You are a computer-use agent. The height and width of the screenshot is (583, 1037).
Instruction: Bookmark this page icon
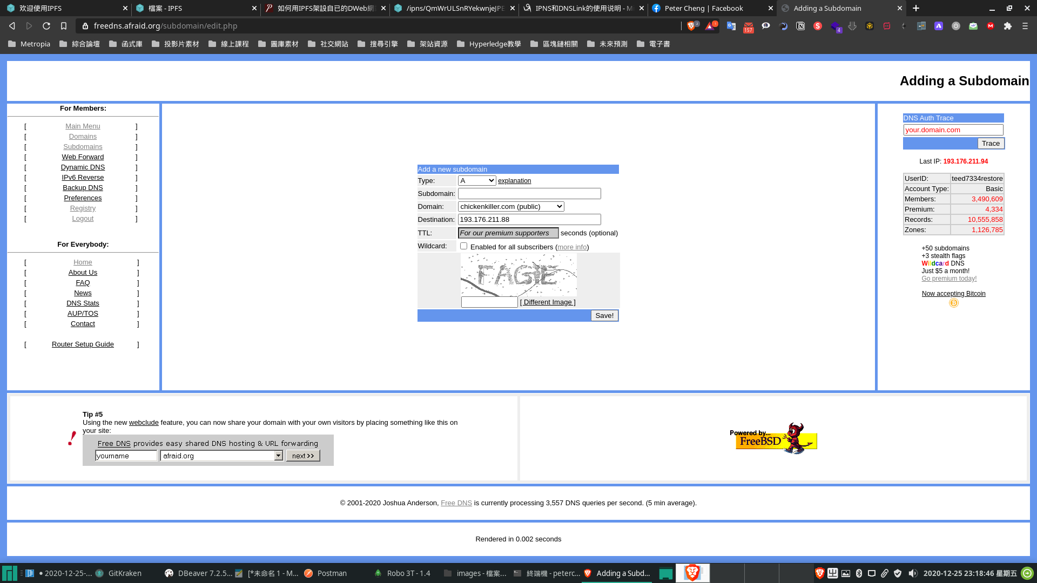64,26
